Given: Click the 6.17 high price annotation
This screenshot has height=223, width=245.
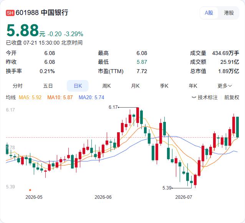Looking at the screenshot, I should [113, 107].
